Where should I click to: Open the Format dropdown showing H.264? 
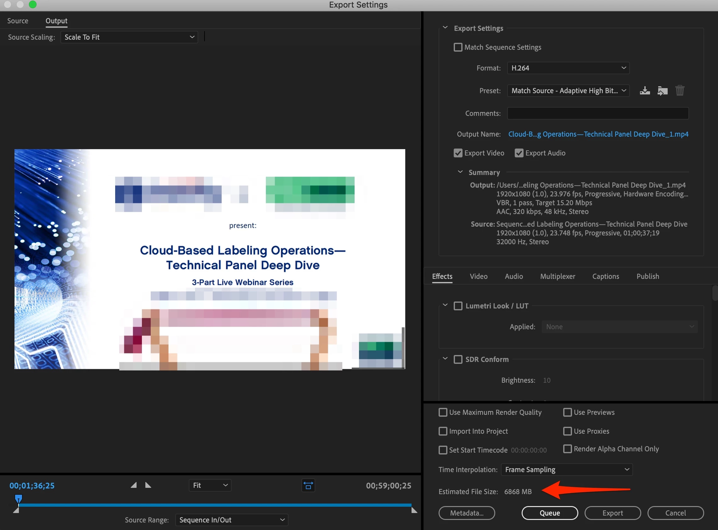568,68
